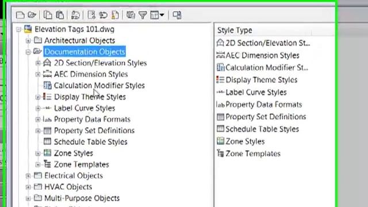
Task: Select the Electrical Objects tree label
Action: pyautogui.click(x=74, y=175)
